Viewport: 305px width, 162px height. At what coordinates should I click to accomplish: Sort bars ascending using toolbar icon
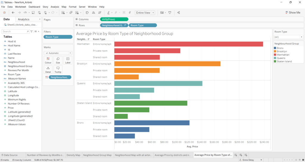[x=94, y=13]
